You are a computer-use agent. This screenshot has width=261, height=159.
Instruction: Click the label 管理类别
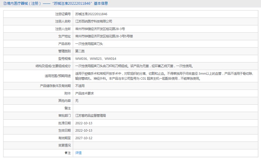pos(64,51)
